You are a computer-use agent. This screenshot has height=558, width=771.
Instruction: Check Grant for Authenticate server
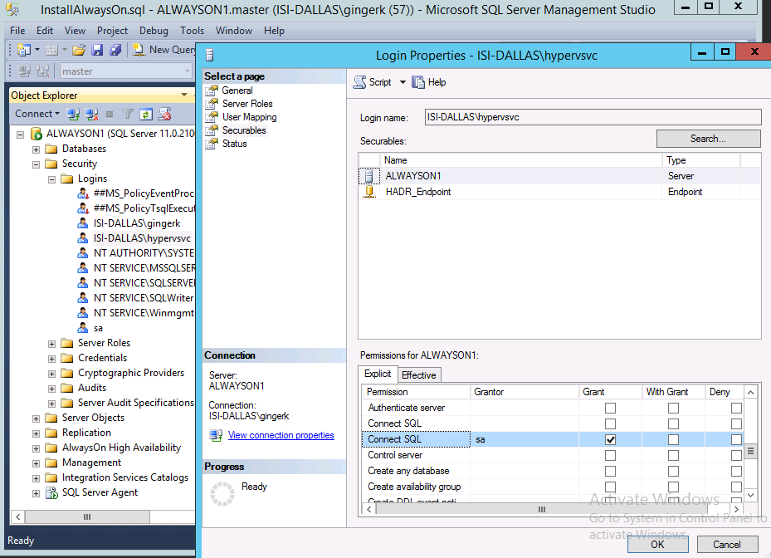coord(610,408)
